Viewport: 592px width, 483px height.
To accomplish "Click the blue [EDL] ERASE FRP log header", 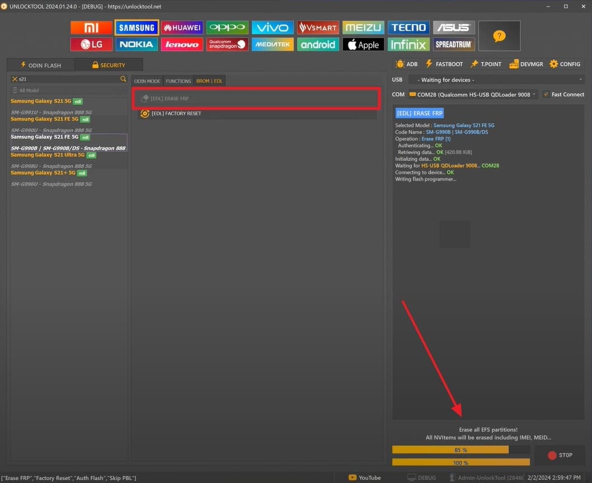I will tap(420, 113).
